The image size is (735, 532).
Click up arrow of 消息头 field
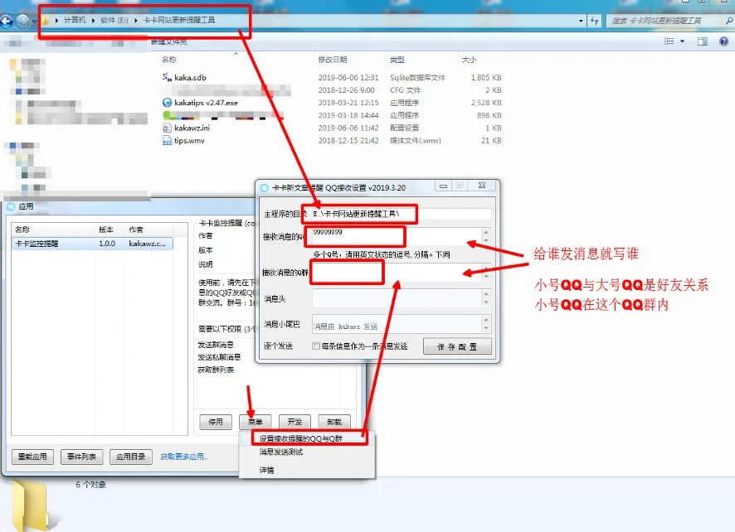pyautogui.click(x=486, y=294)
